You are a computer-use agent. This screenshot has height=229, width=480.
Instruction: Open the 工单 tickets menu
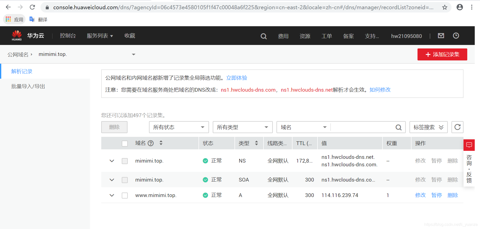point(327,36)
